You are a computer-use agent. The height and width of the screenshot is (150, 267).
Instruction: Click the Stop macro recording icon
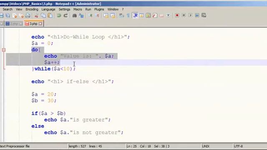point(184,15)
